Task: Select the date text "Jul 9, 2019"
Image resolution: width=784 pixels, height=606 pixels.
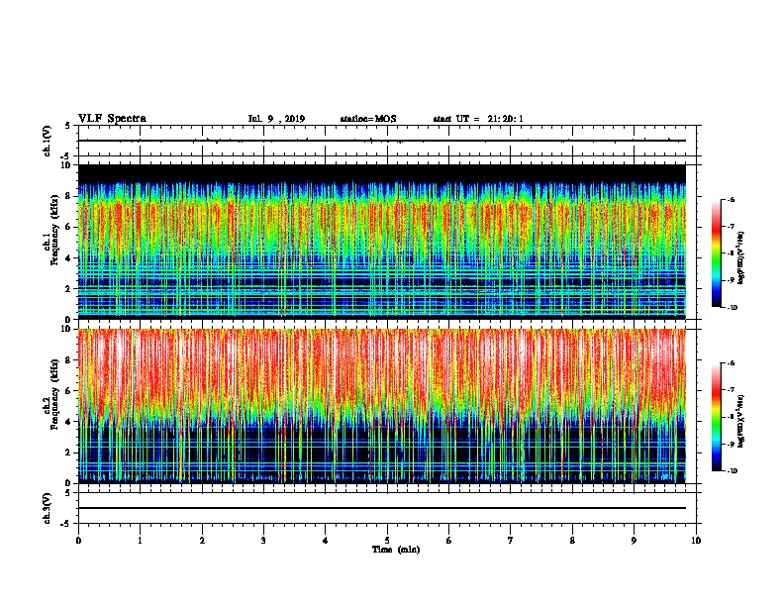Action: click(276, 119)
